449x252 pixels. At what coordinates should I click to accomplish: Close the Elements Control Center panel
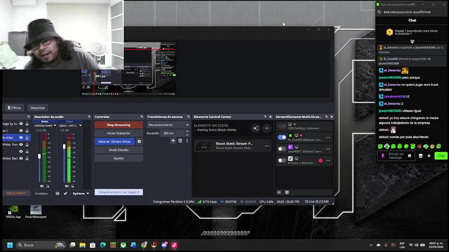(x=270, y=117)
